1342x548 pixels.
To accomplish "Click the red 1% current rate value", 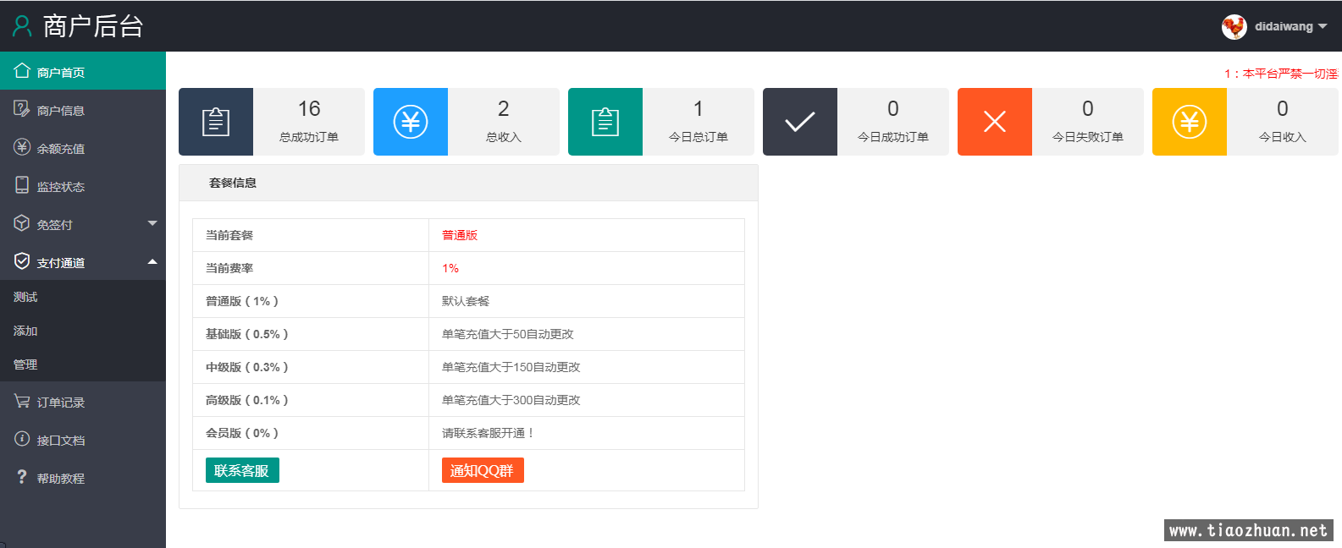I will click(450, 268).
